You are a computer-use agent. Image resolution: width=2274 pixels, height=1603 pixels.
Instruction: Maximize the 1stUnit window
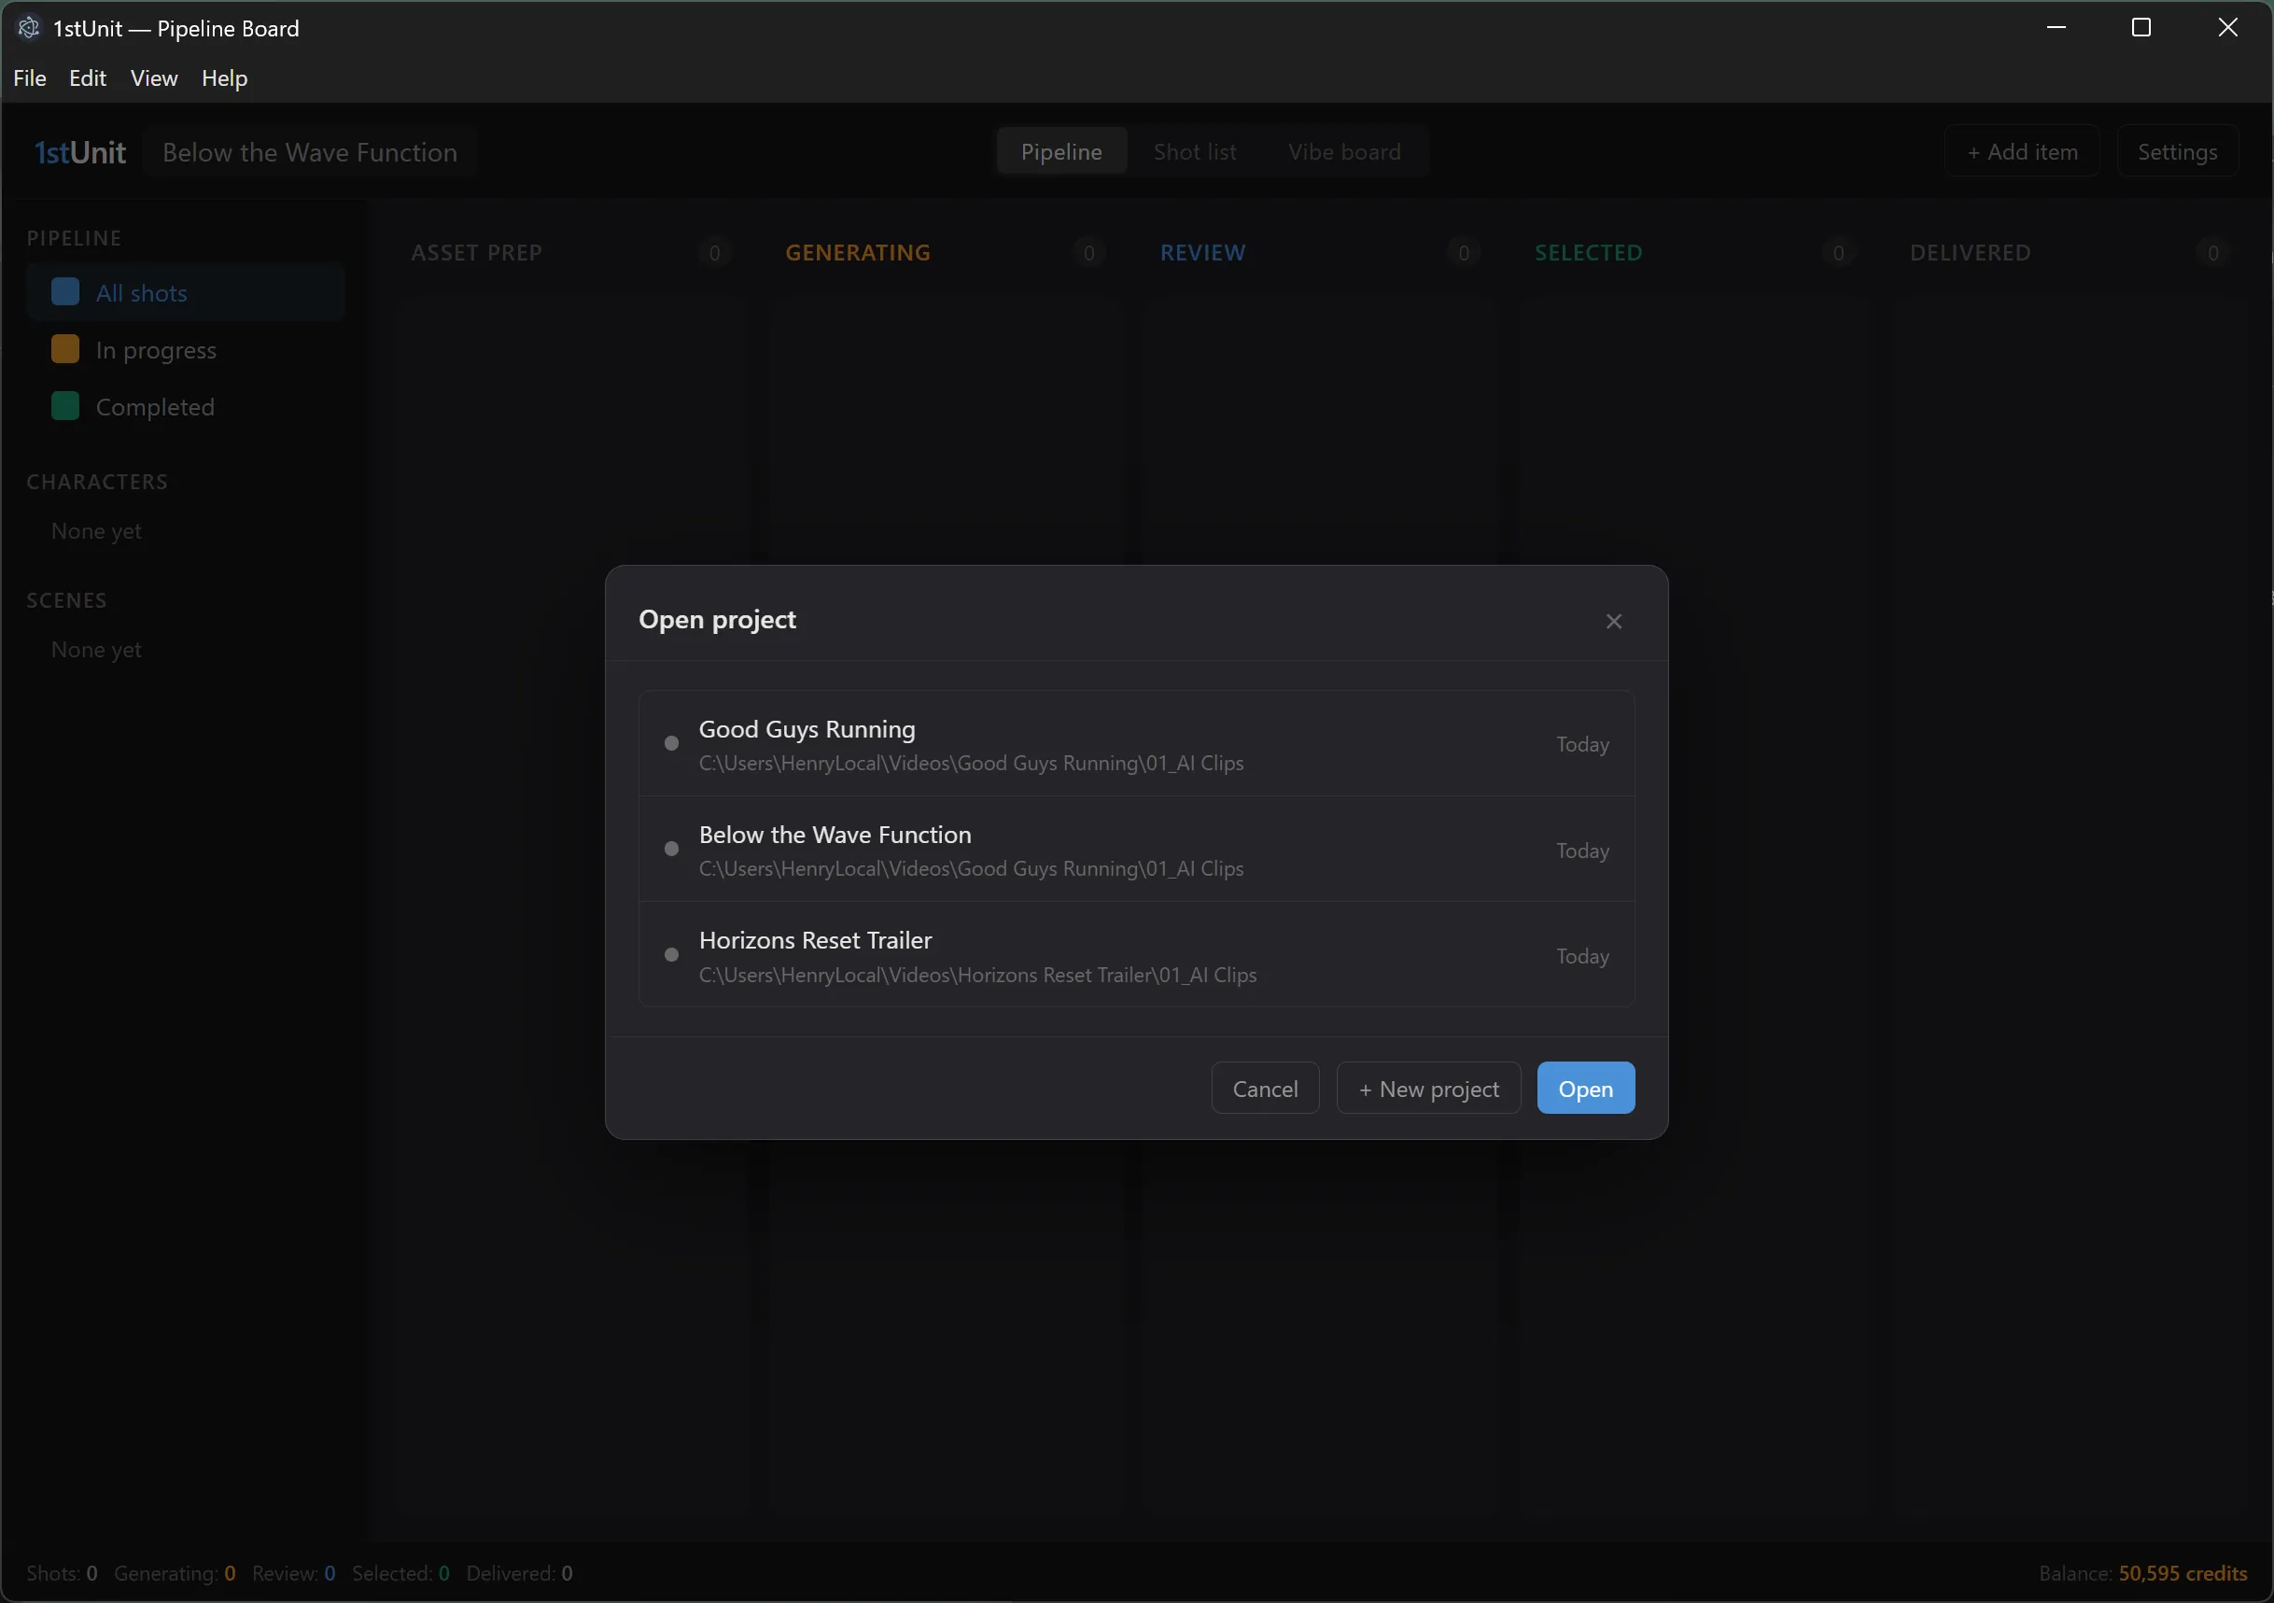(2141, 28)
